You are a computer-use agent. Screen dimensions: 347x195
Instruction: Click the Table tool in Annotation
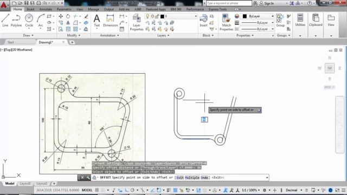point(122,29)
